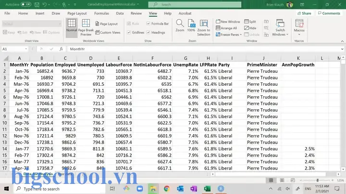Switch to Page Layout status bar view
This screenshot has height=194, width=346.
[282, 181]
